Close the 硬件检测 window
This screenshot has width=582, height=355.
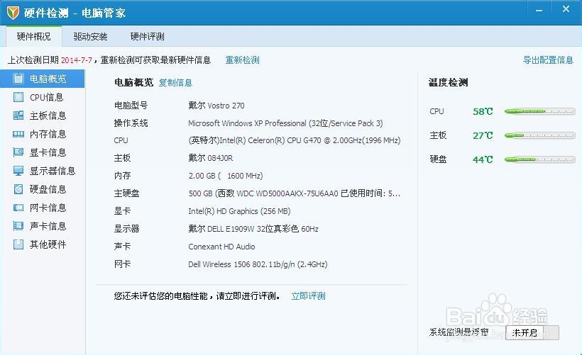[x=566, y=9]
